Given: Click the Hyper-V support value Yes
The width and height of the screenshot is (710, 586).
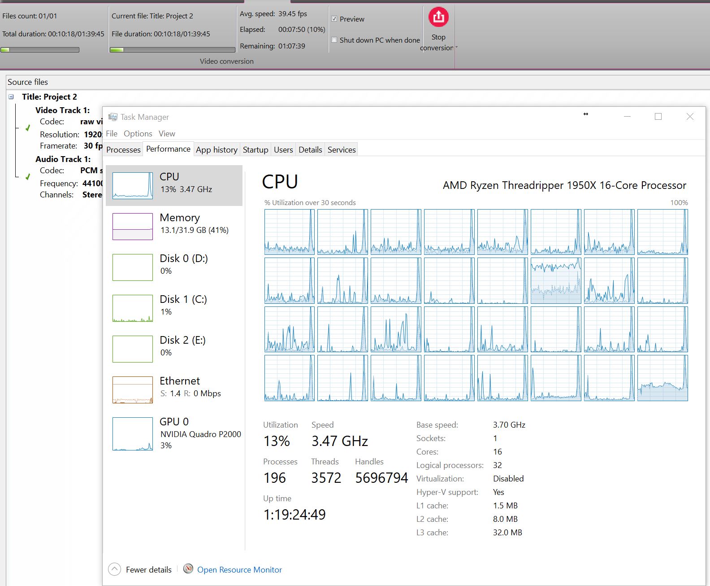Looking at the screenshot, I should coord(498,492).
